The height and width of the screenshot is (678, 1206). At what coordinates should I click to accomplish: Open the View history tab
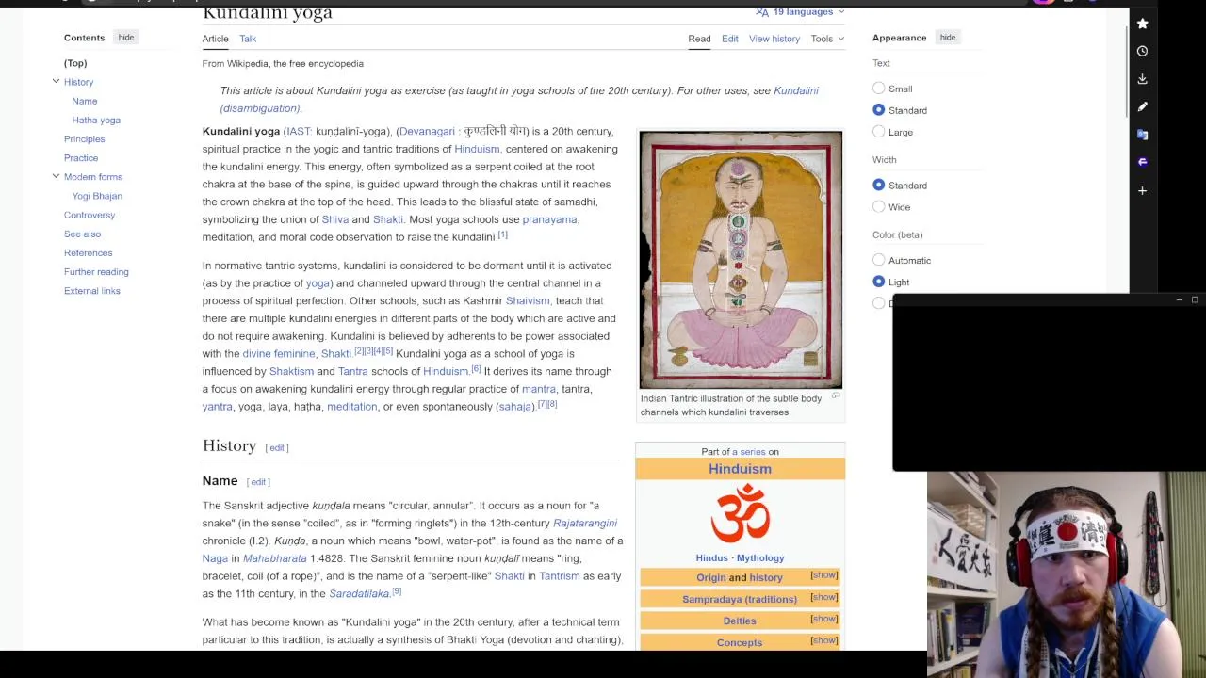pyautogui.click(x=774, y=39)
